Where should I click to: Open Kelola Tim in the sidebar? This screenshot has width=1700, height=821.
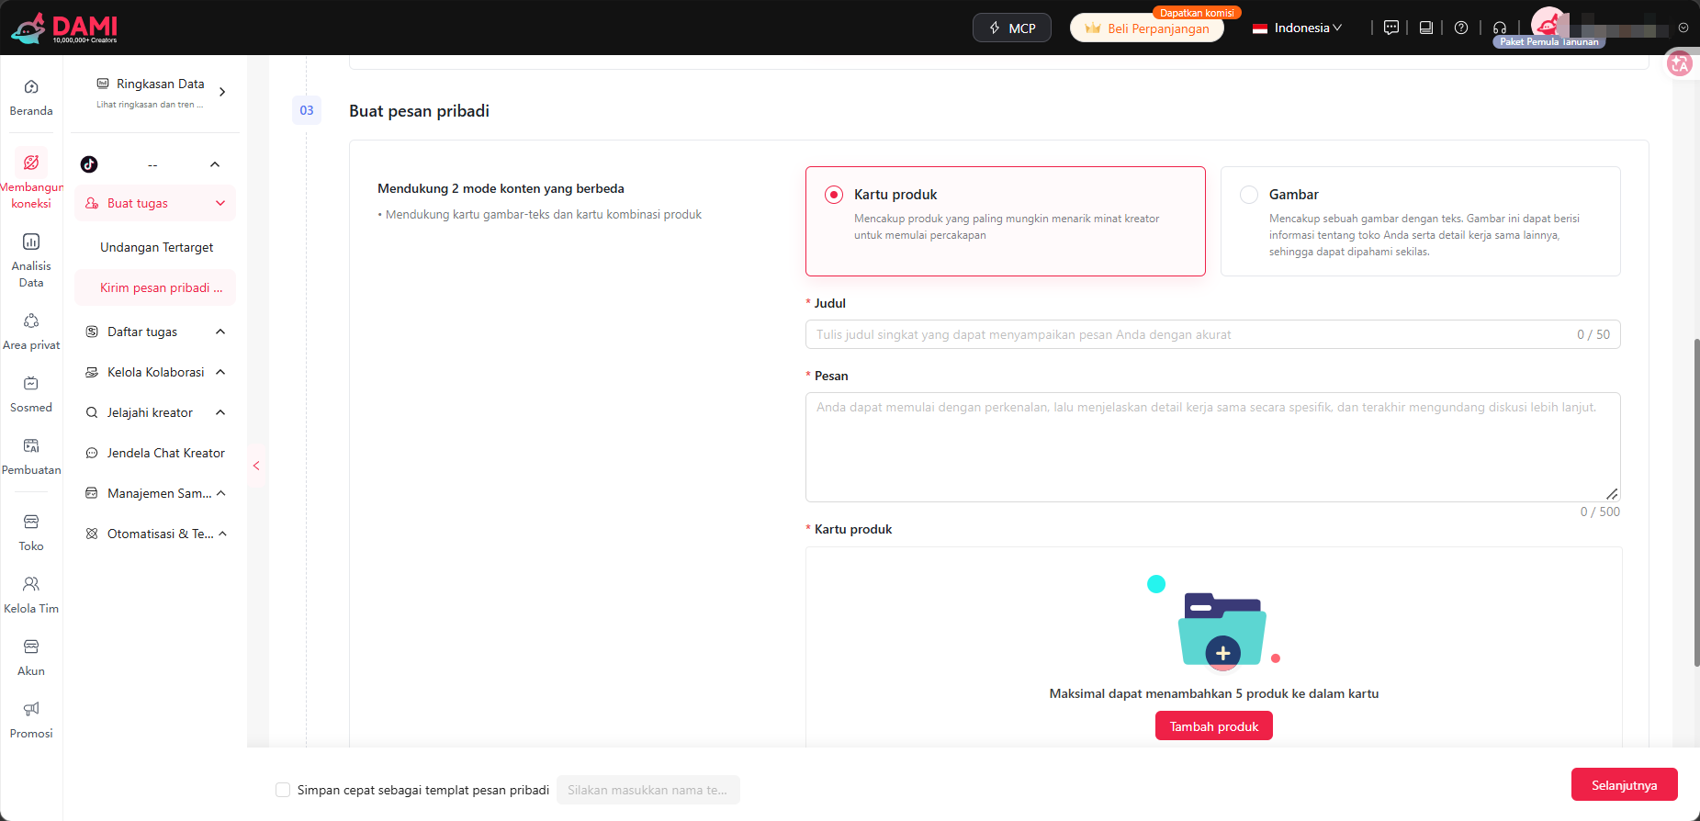[x=31, y=596]
